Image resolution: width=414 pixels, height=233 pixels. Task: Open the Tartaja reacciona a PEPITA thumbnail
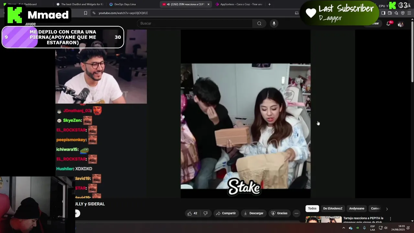[x=323, y=219]
